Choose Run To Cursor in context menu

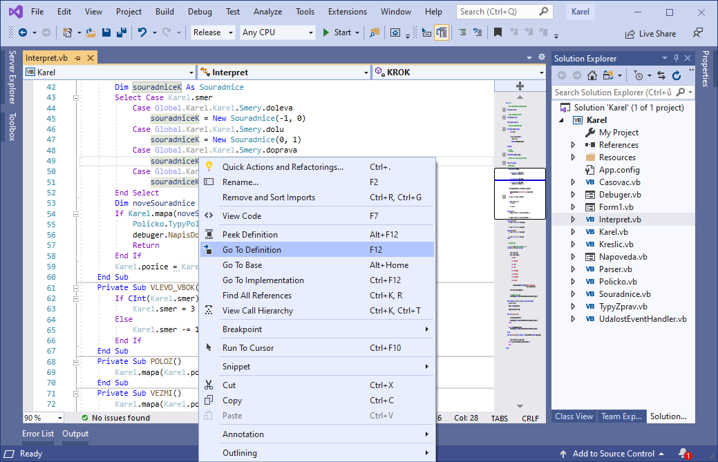point(317,348)
